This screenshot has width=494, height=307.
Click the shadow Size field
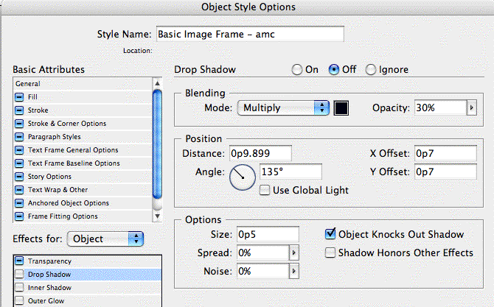click(268, 234)
